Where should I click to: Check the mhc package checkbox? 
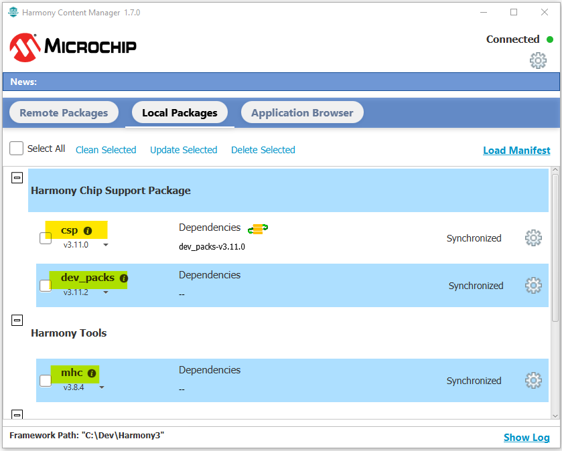tap(46, 381)
